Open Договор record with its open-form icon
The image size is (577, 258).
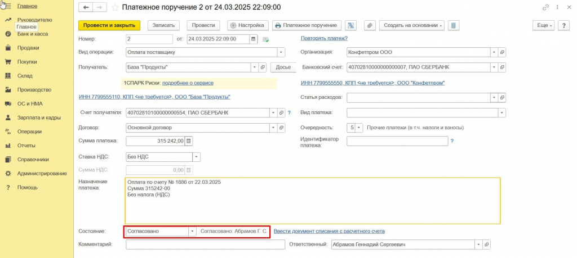pyautogui.click(x=282, y=128)
